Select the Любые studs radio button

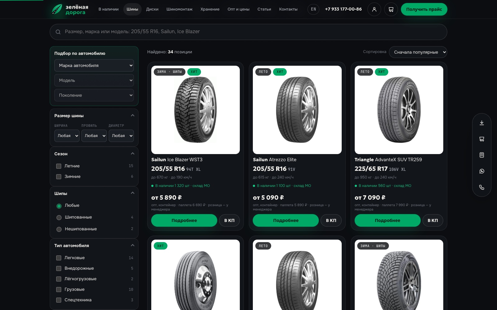59,206
